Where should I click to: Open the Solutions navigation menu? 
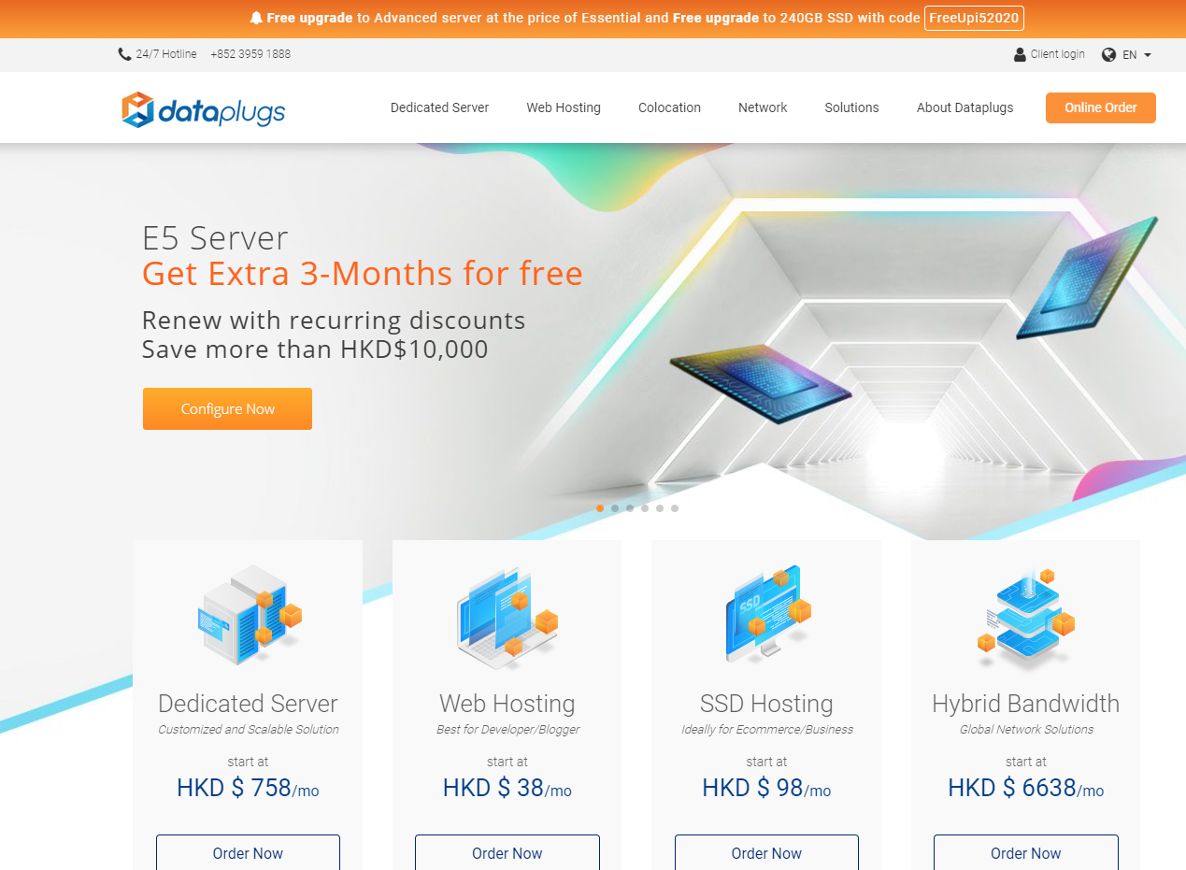point(851,107)
